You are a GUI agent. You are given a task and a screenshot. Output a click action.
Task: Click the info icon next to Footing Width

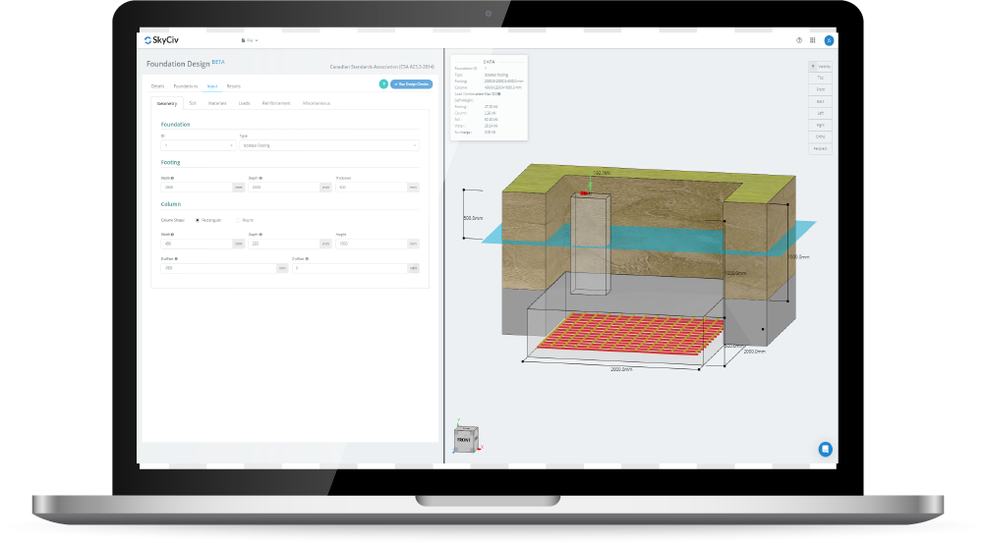[x=173, y=178]
